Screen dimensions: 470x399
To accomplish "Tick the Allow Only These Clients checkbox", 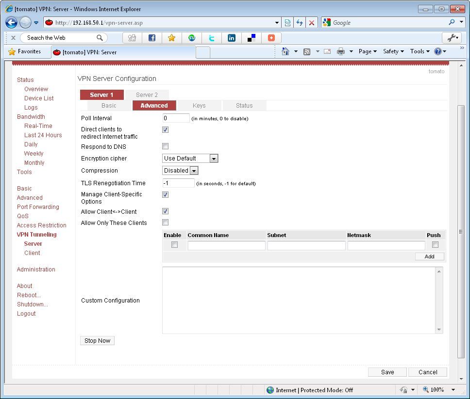I will tap(165, 223).
